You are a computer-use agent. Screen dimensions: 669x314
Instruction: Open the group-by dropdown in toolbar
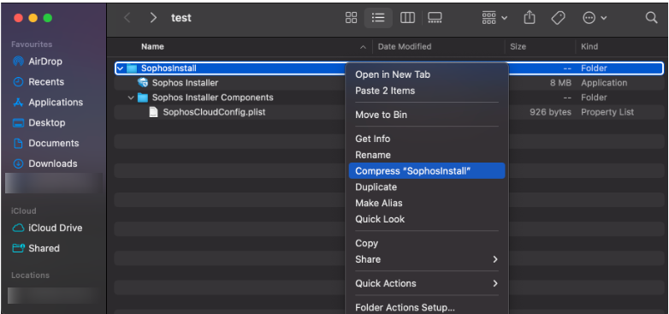pos(494,17)
